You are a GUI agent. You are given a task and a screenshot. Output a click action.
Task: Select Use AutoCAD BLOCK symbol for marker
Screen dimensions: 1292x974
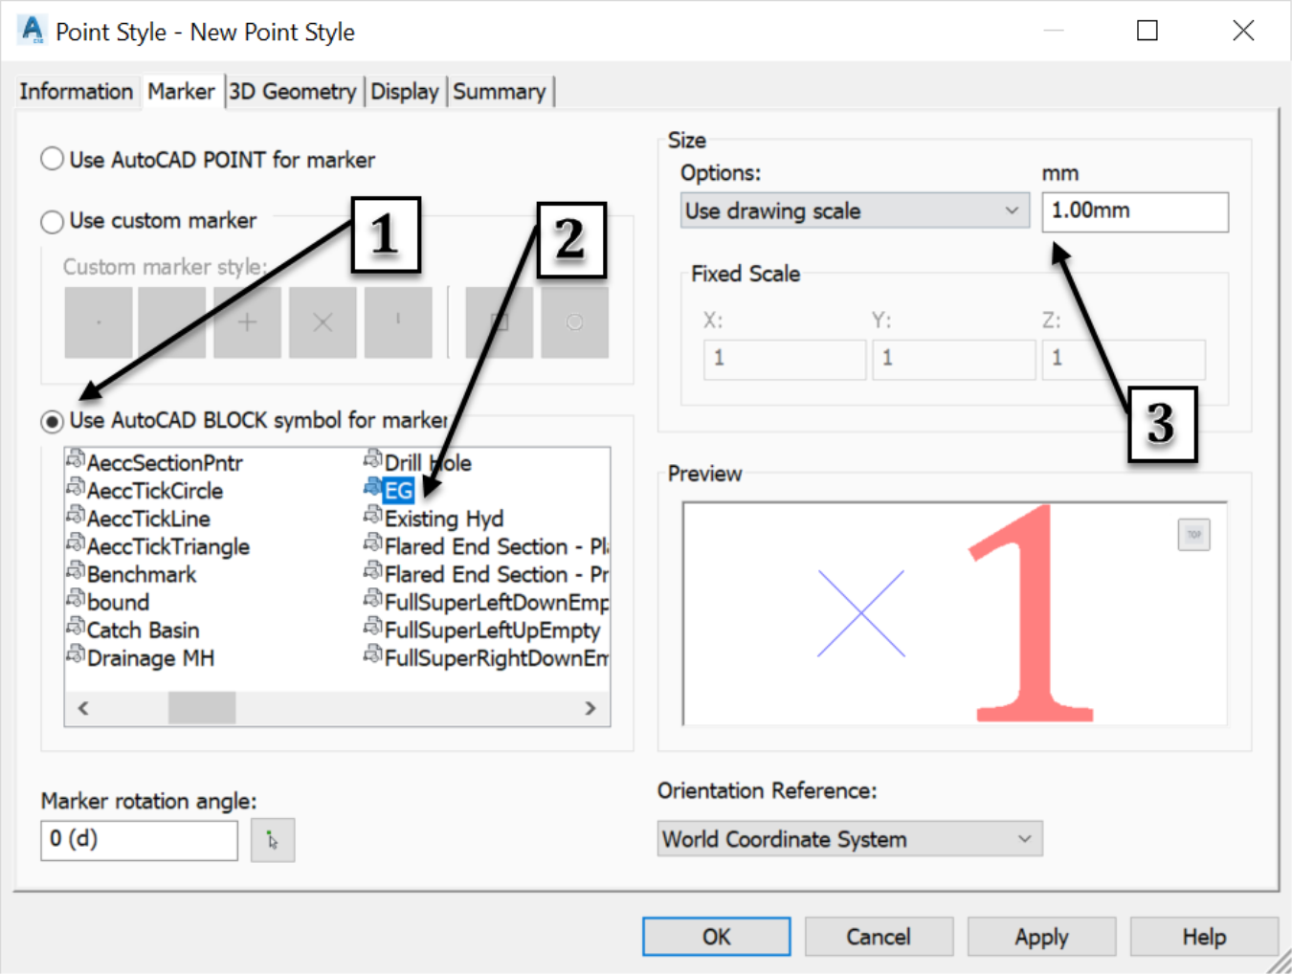tap(244, 421)
